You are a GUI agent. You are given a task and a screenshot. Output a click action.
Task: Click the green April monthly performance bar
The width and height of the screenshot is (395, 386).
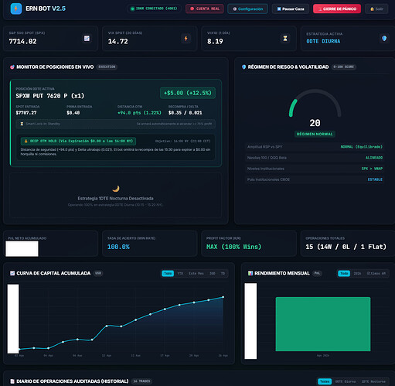click(x=323, y=324)
